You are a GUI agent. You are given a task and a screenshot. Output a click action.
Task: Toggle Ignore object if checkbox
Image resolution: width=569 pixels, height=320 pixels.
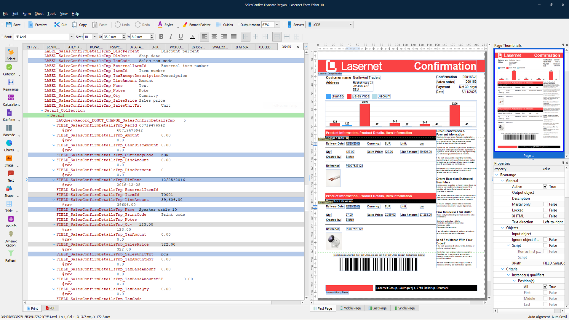(x=545, y=239)
